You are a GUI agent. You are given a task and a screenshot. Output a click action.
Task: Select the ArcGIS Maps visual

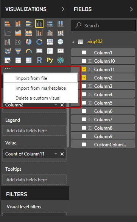(x=60, y=60)
